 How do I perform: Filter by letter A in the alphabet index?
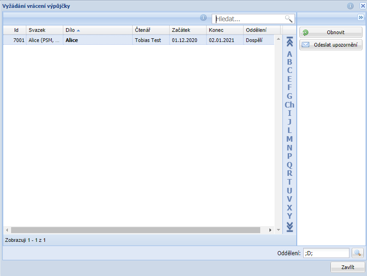290,54
